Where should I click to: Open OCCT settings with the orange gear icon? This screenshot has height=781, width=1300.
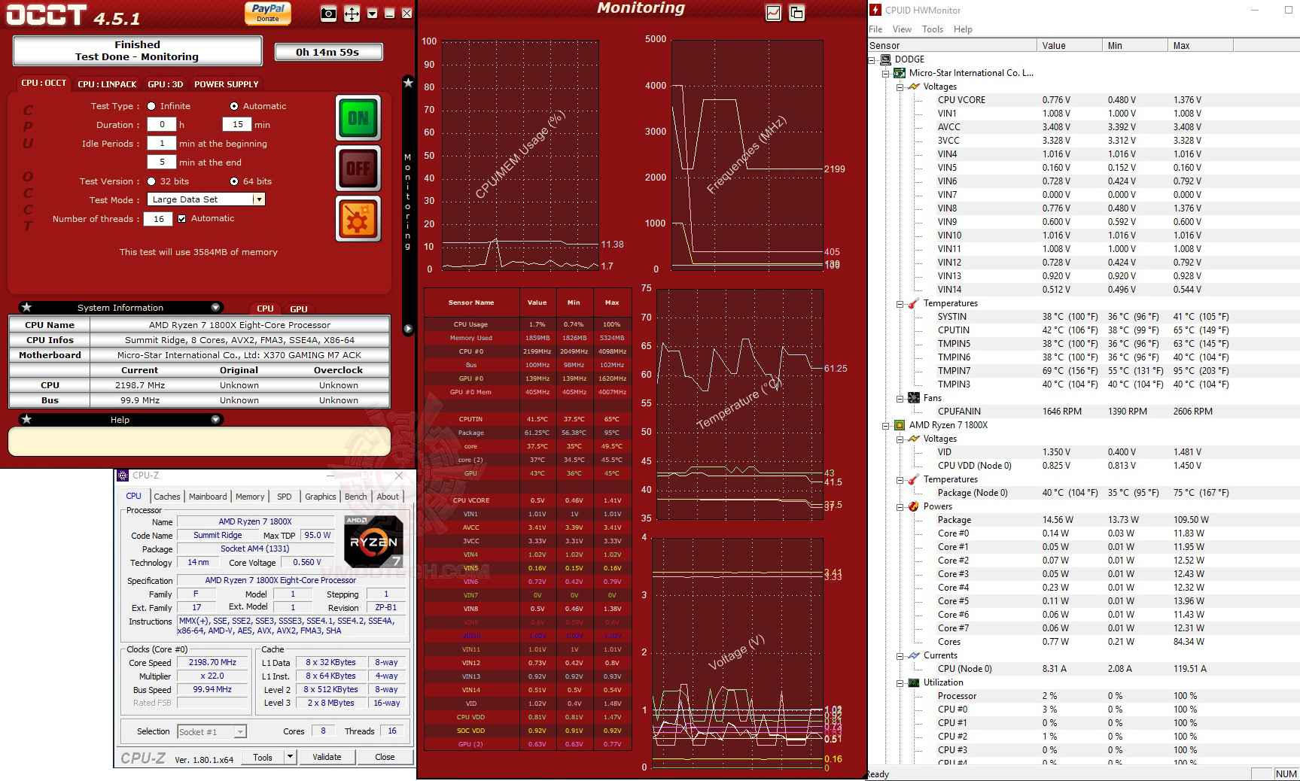coord(358,219)
